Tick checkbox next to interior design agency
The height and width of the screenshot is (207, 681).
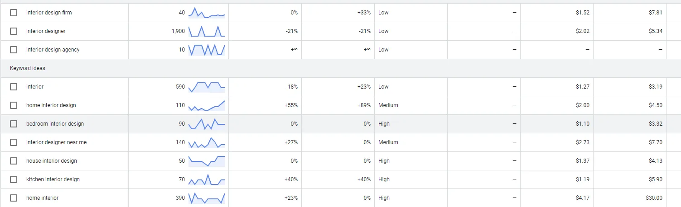(14, 50)
